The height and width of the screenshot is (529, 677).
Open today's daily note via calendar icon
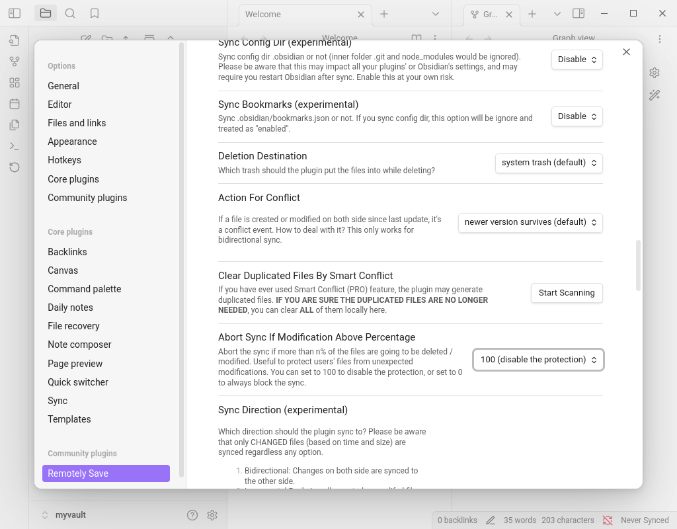tap(15, 104)
